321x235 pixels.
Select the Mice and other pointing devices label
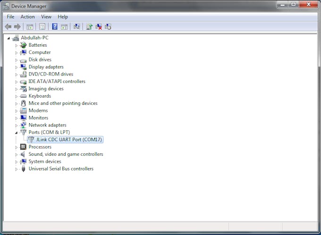[x=63, y=103]
